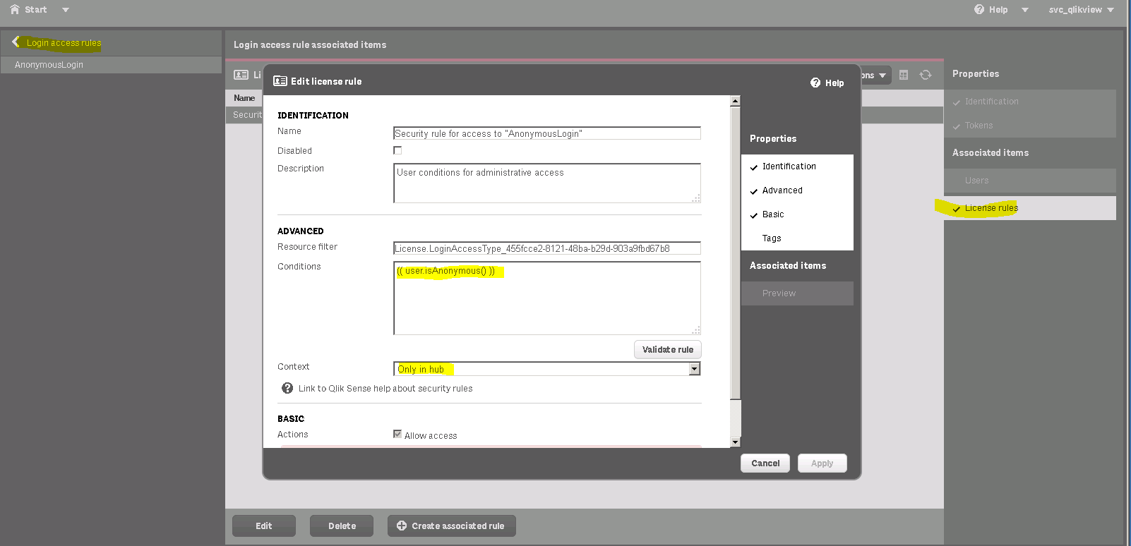This screenshot has height=546, width=1131.
Task: Click the Name column header
Action: point(244,98)
